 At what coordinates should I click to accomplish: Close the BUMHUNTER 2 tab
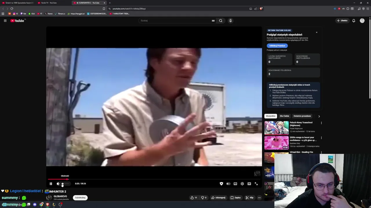point(104,3)
